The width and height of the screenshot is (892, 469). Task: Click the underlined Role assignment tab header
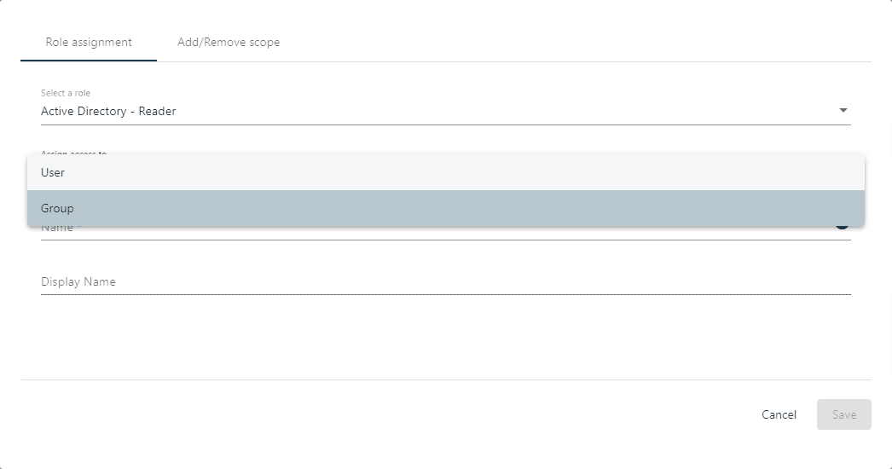pos(89,42)
